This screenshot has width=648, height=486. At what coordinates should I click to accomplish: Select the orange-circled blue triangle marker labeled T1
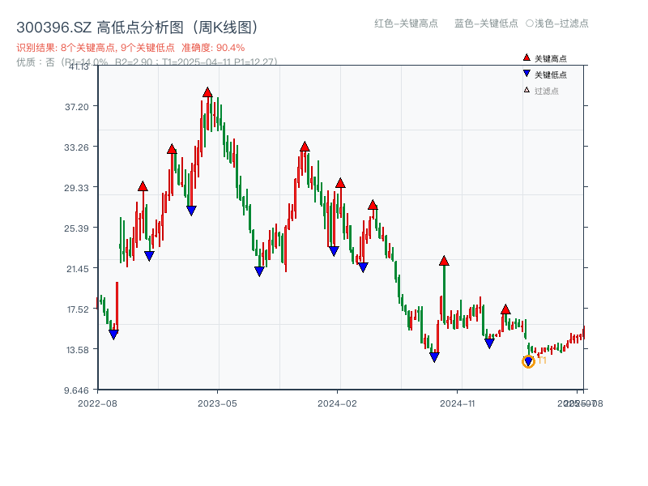pyautogui.click(x=527, y=361)
